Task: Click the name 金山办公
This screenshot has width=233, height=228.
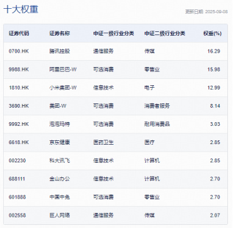Action: [60, 179]
